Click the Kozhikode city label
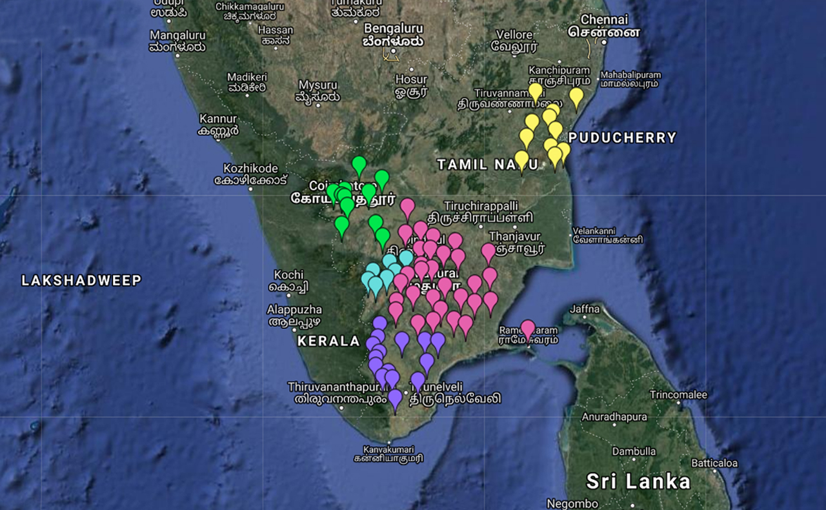 point(251,174)
